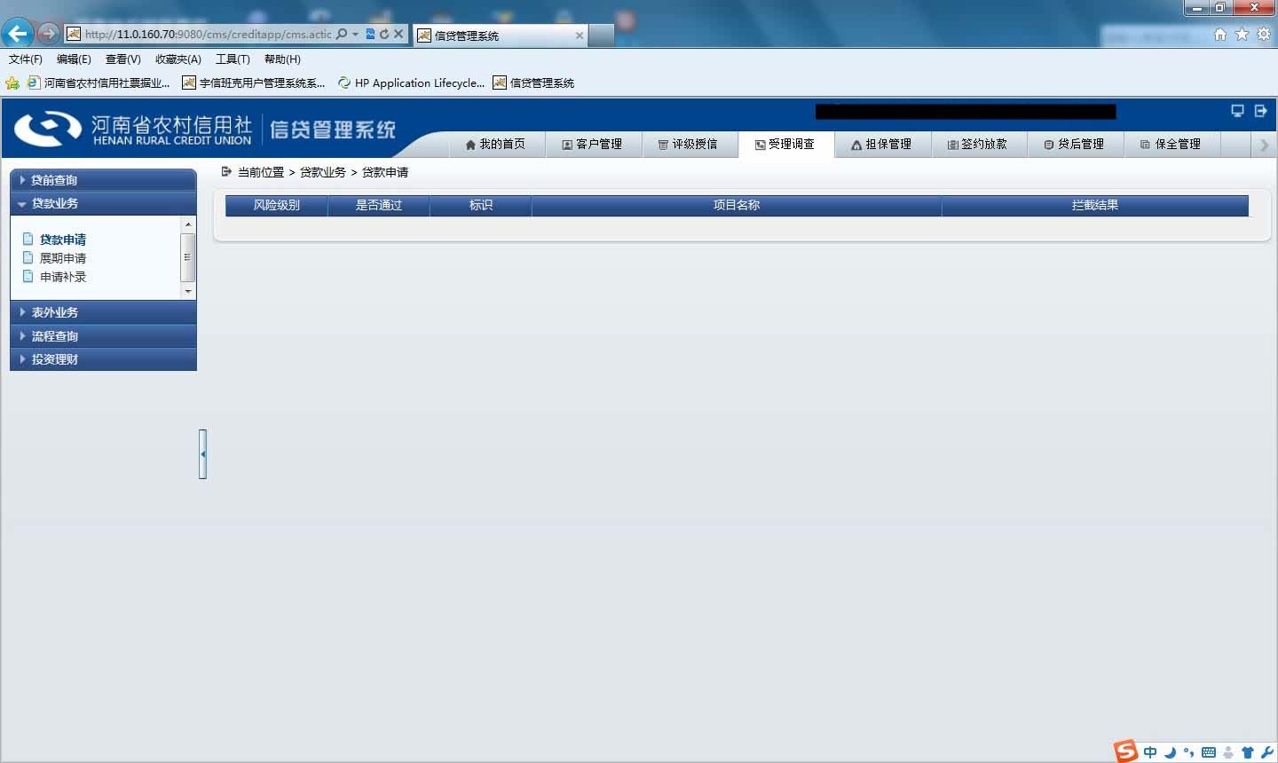The image size is (1278, 763).
Task: Expand the 表外业务 sidebar section
Action: click(103, 312)
